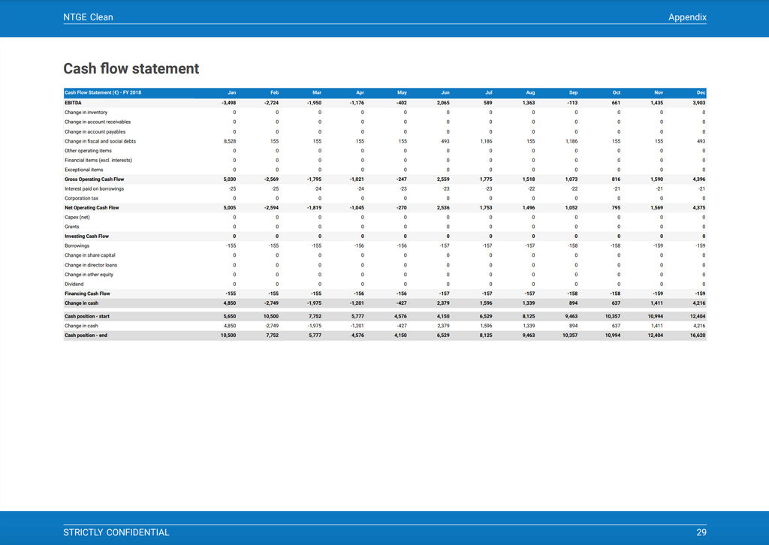Click the Gross Operating Cash Flow label
Image resolution: width=769 pixels, height=545 pixels.
[90, 179]
